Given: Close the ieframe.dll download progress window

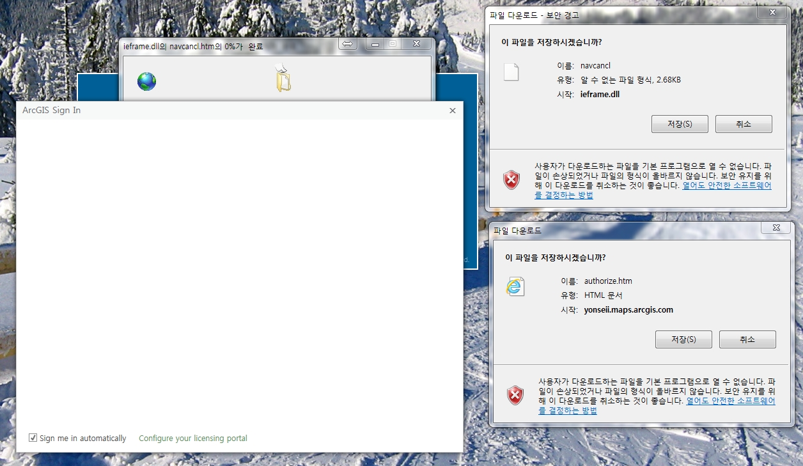Looking at the screenshot, I should click(x=417, y=44).
